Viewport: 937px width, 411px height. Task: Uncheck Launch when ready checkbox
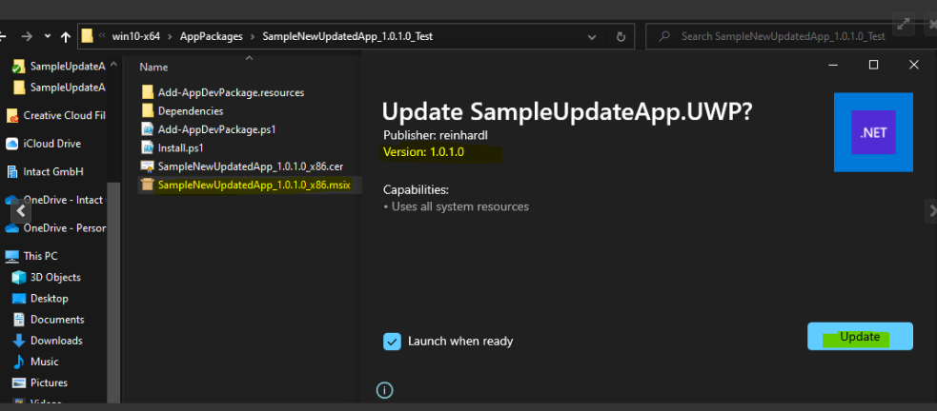(392, 342)
